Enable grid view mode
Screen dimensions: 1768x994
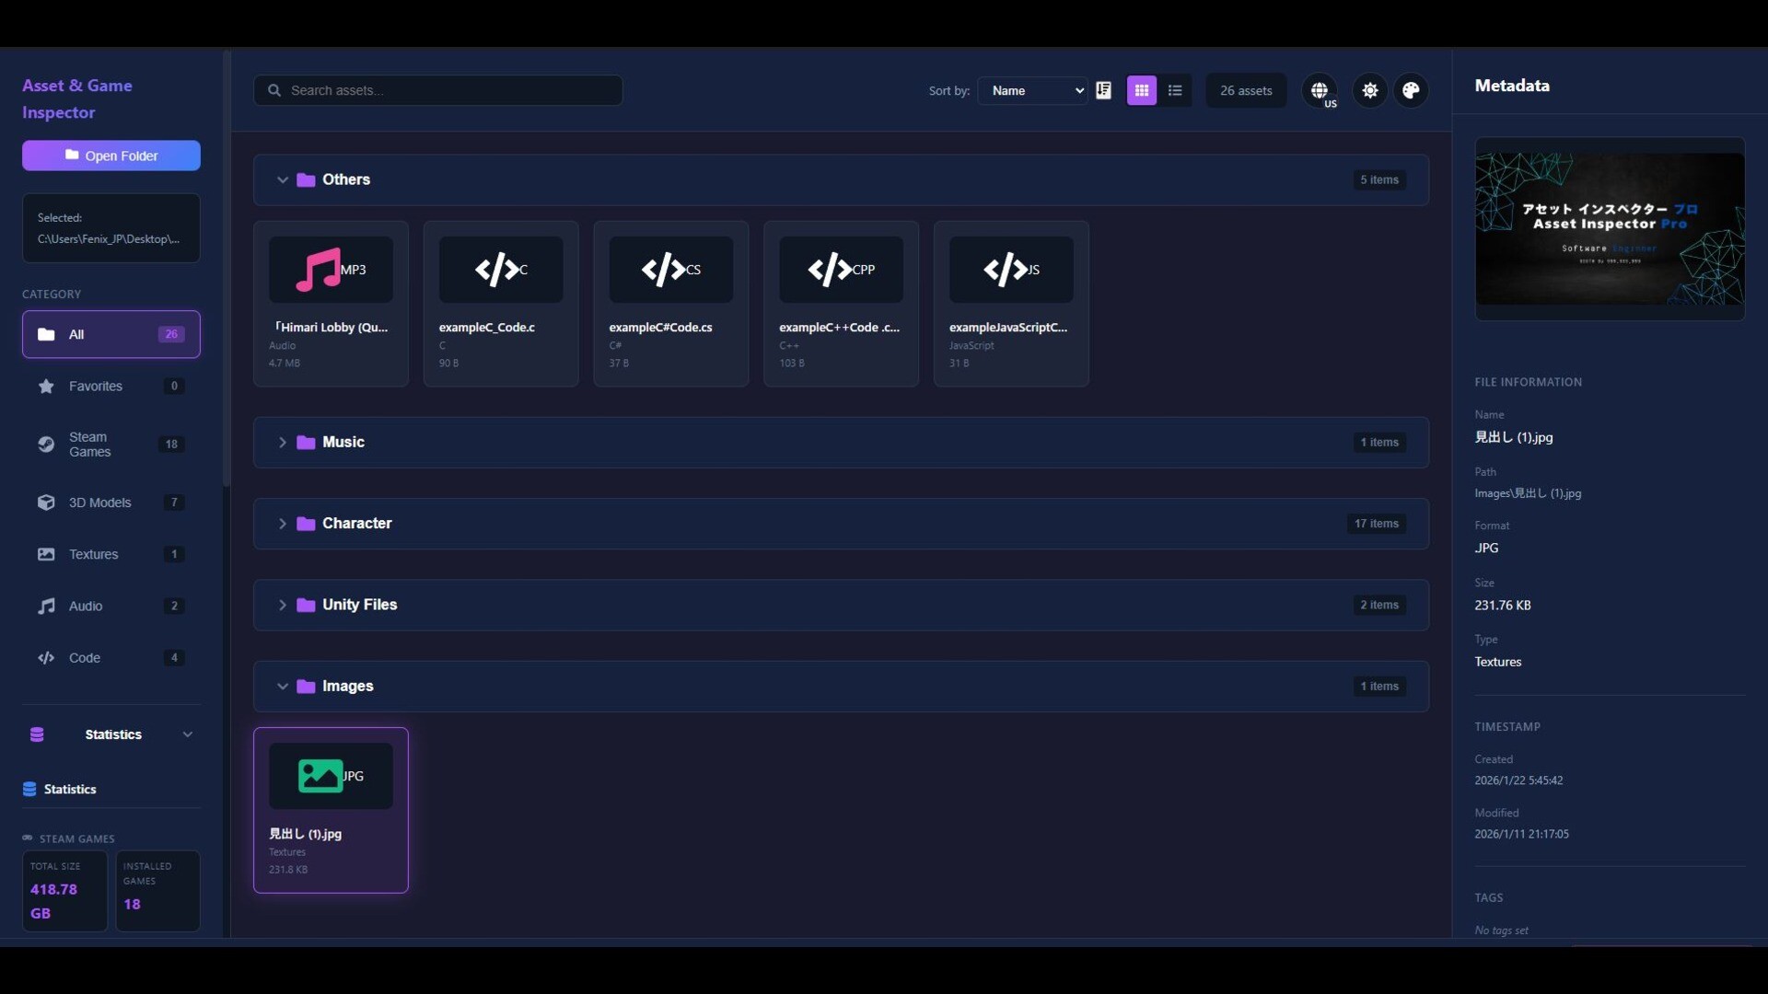[1141, 90]
